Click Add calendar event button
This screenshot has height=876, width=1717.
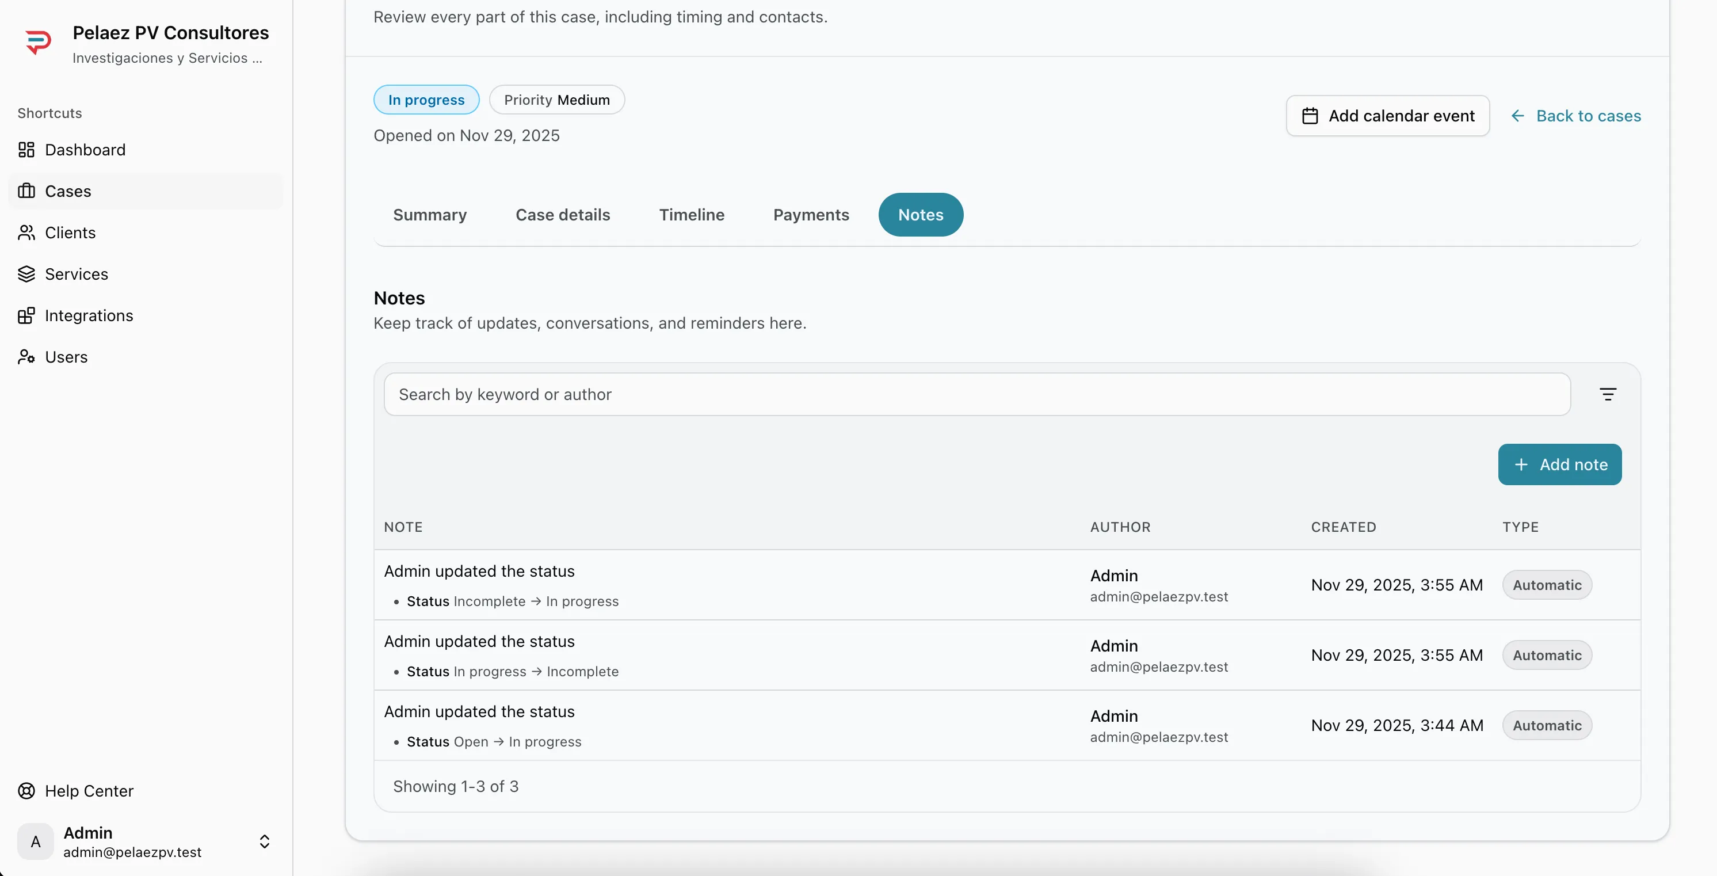[x=1387, y=116]
